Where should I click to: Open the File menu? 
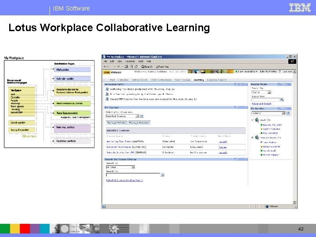point(105,61)
